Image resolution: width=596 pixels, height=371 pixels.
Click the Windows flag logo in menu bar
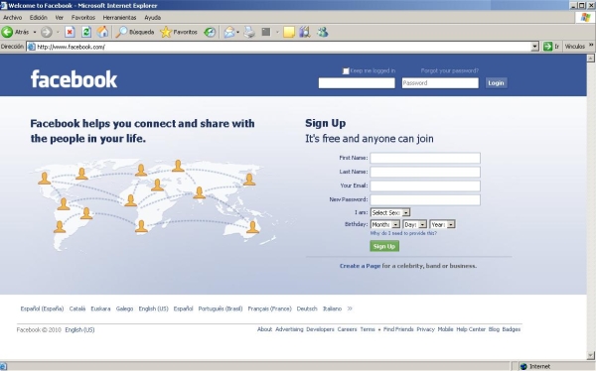[586, 18]
